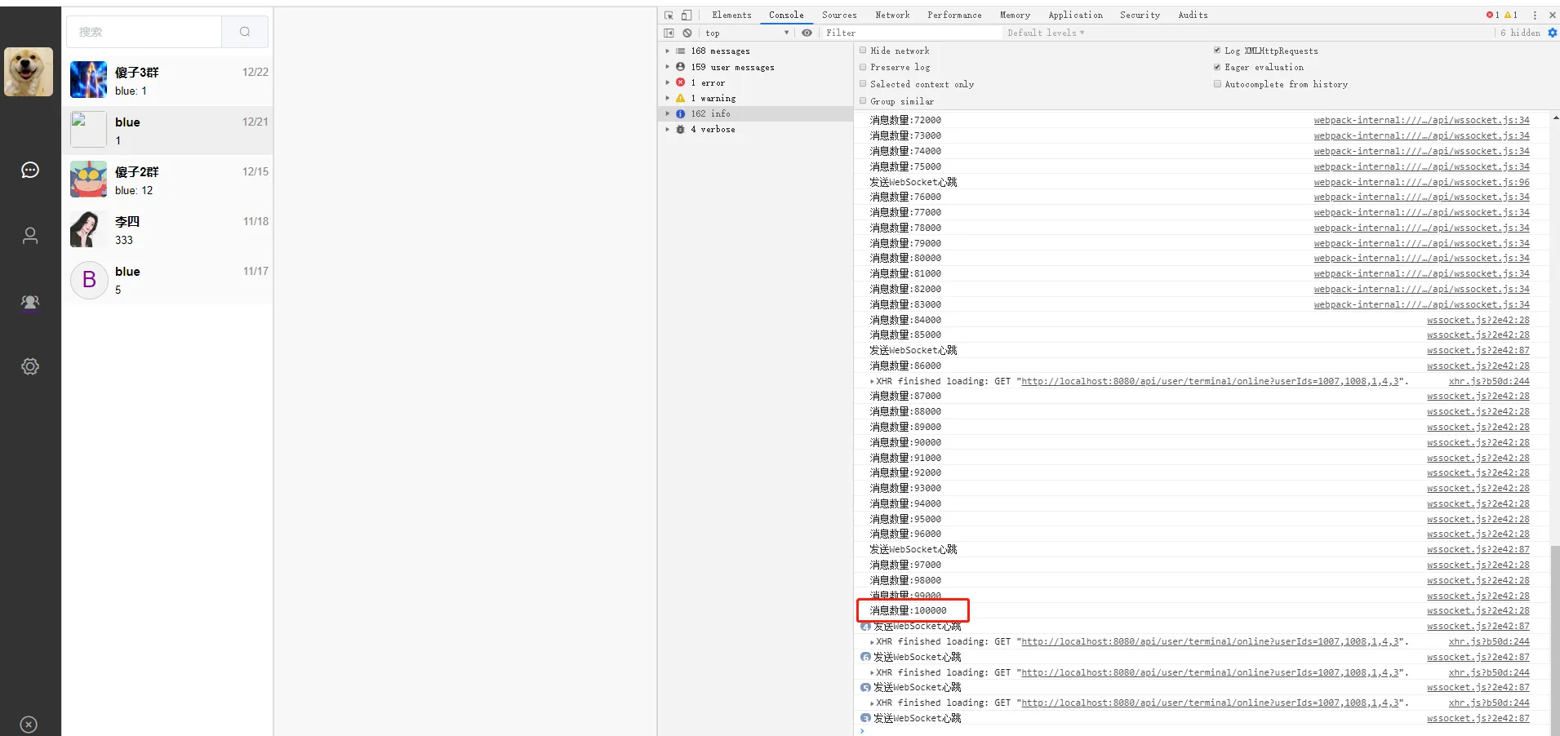Open wssocket.js:96 source link
Screen dimensions: 1560x736
coord(1421,182)
